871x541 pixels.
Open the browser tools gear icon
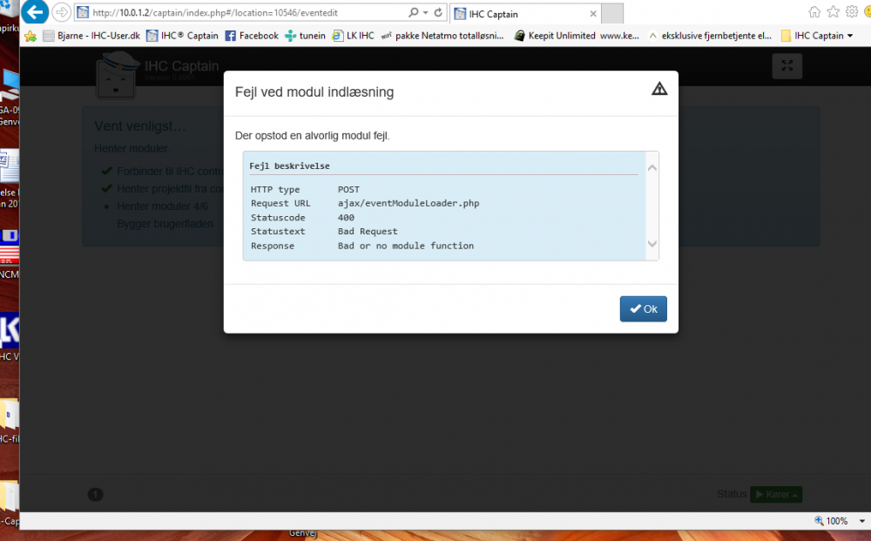coord(852,12)
